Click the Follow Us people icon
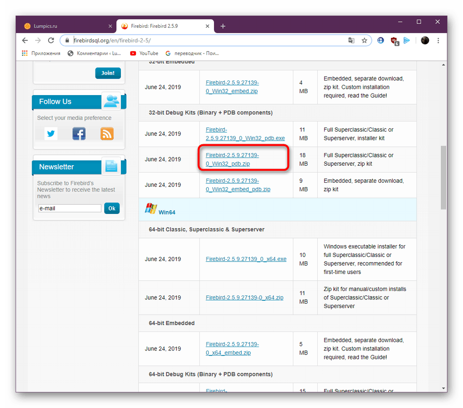This screenshot has height=408, width=463. [x=111, y=101]
